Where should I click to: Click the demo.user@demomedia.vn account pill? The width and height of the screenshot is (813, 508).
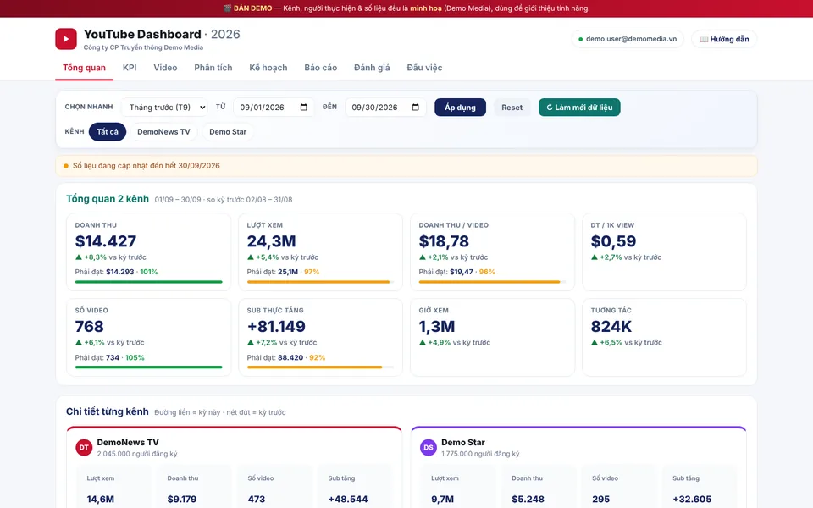point(628,40)
